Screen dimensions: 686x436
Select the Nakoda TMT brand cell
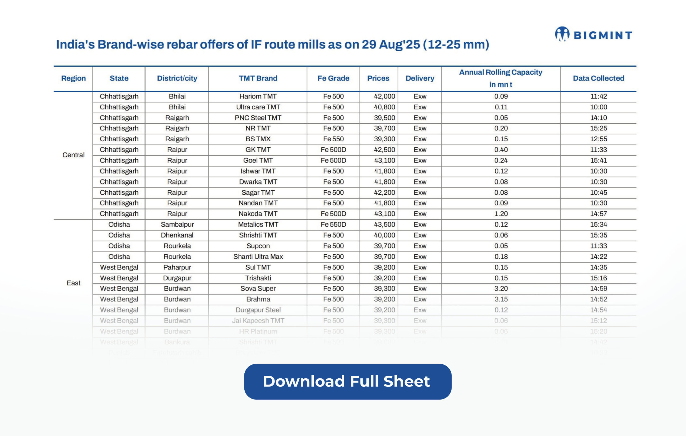click(x=258, y=214)
